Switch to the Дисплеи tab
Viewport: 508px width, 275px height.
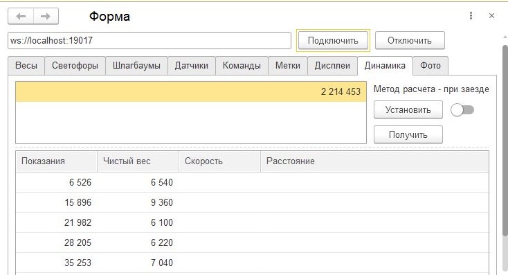click(x=332, y=66)
